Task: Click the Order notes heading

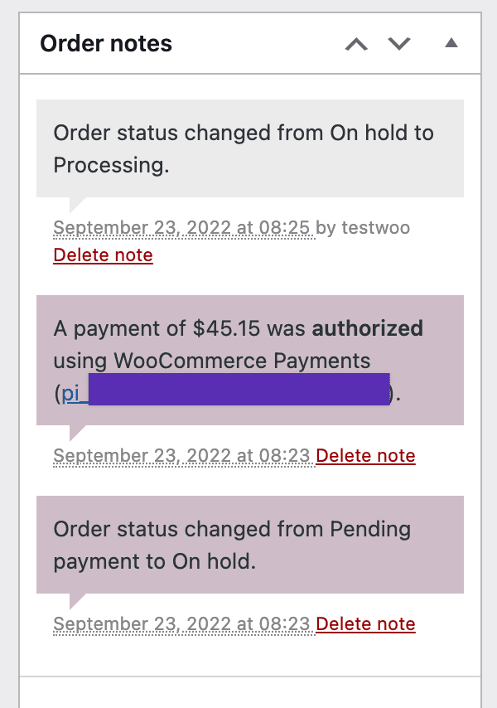Action: click(106, 43)
